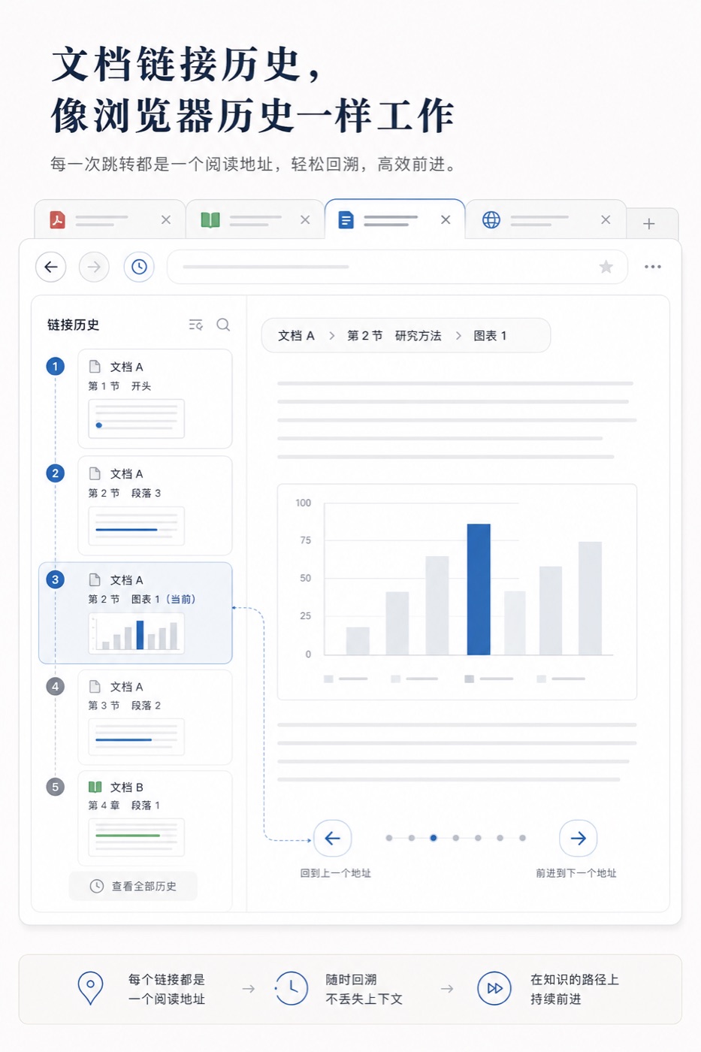Screen dimensions: 701x1052
Task: Select the current entry 图表 1（当前）
Action: (x=135, y=612)
